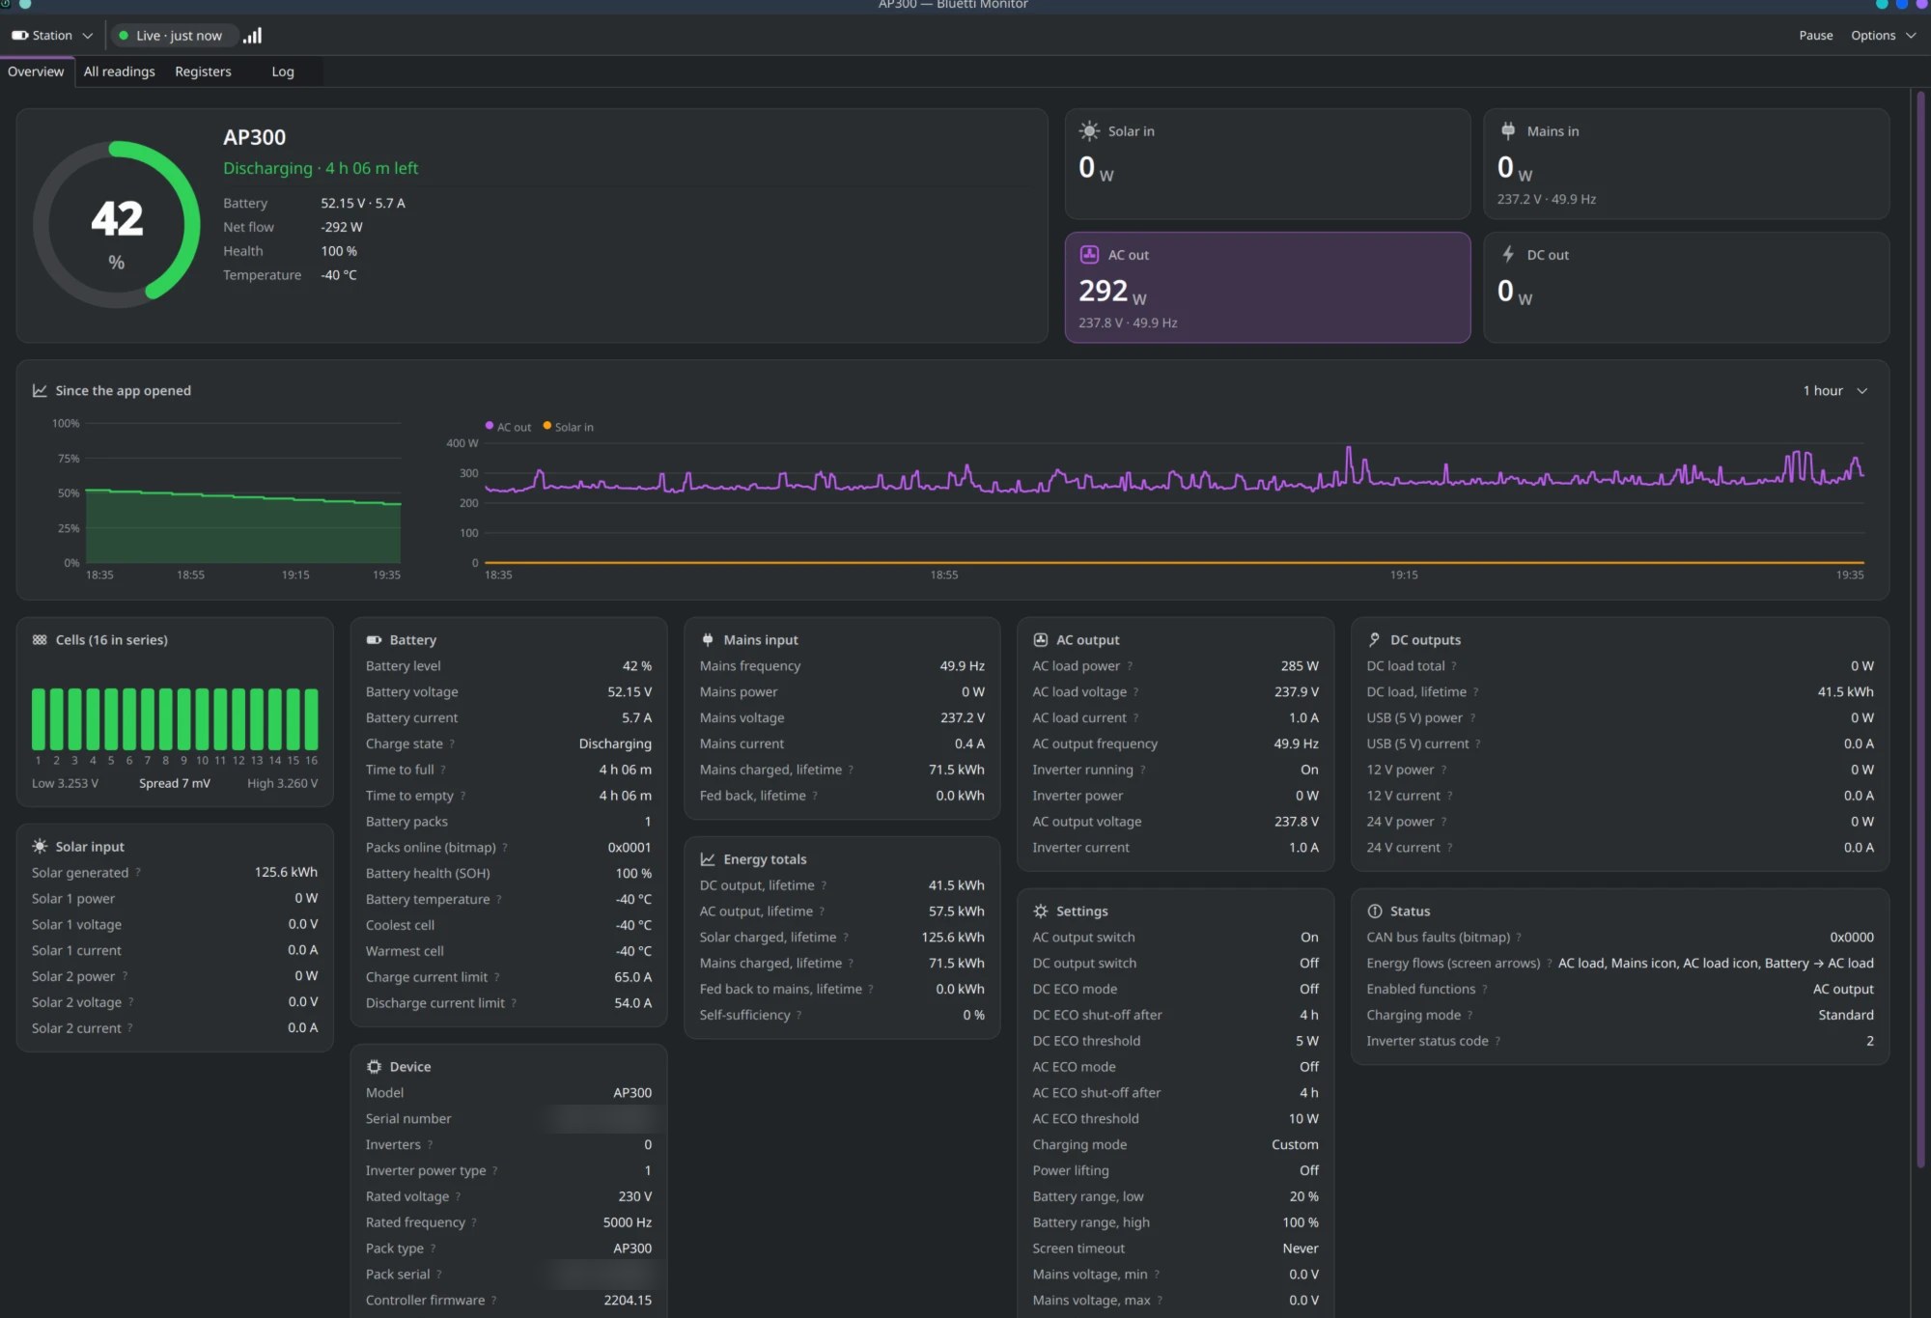Click the help mark beside Self-sufficiency
The image size is (1931, 1318).
point(799,1016)
